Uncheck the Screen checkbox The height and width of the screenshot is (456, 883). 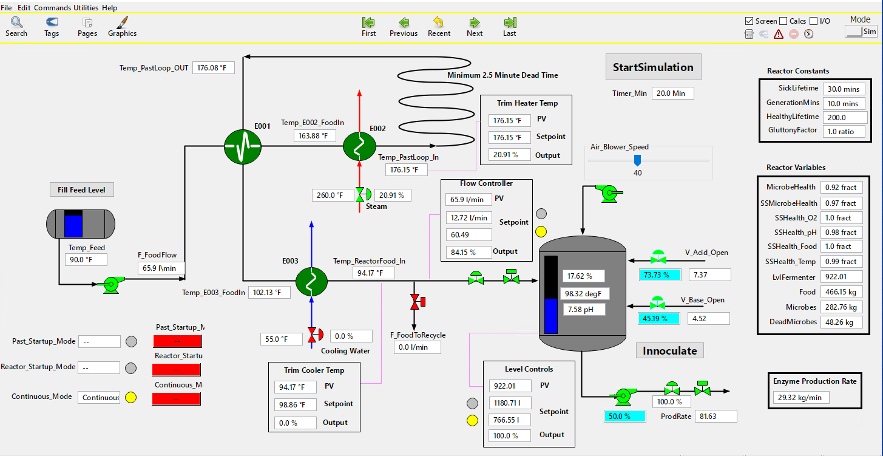[749, 21]
